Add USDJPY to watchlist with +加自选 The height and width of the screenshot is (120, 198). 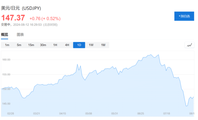[x=184, y=16]
